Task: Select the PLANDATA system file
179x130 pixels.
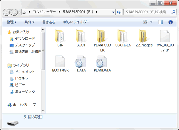Action: 102,63
